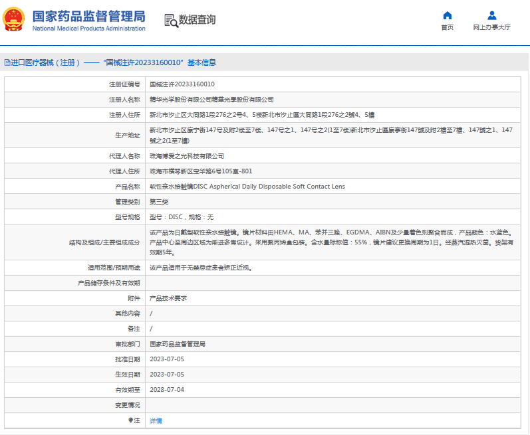Select the registrant name 精华光学股份有限公司 value
This screenshot has width=530, height=435.
(x=211, y=100)
